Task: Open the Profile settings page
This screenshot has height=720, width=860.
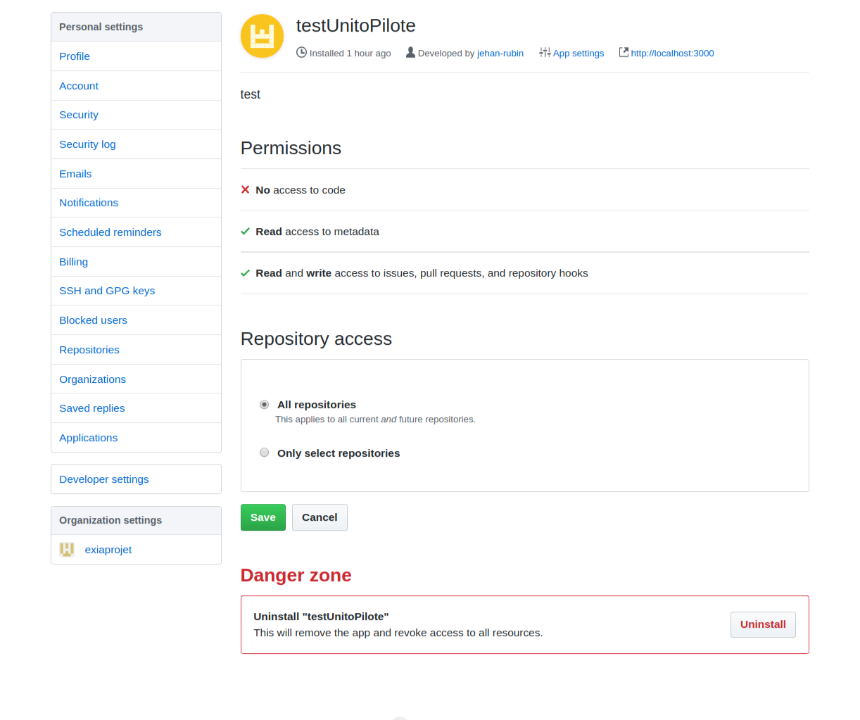Action: click(136, 56)
